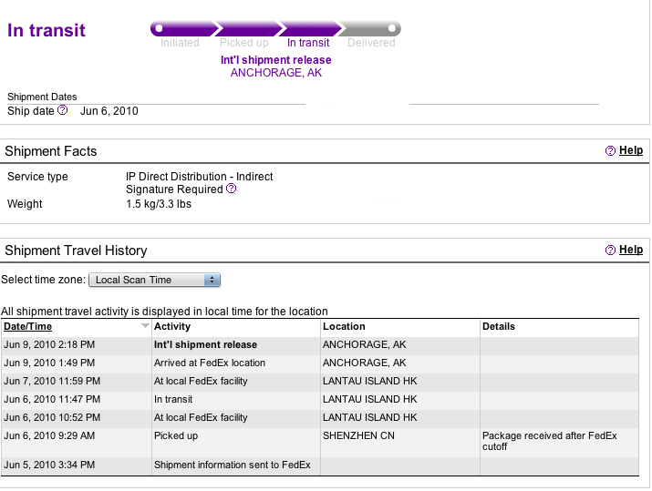Click the Shipment Facts help question icon
This screenshot has height=491, width=652.
[610, 151]
